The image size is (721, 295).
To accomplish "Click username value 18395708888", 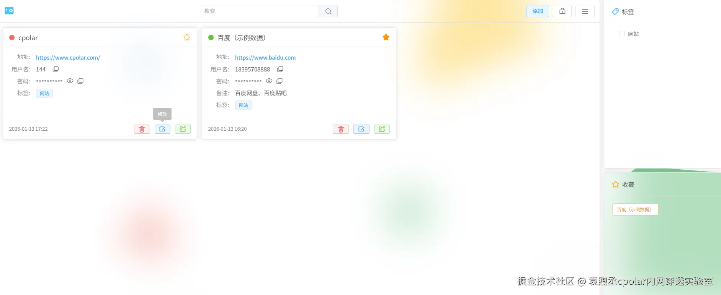I will click(253, 69).
